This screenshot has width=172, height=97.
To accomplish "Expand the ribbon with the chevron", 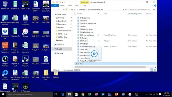I will pyautogui.click(x=152, y=6).
